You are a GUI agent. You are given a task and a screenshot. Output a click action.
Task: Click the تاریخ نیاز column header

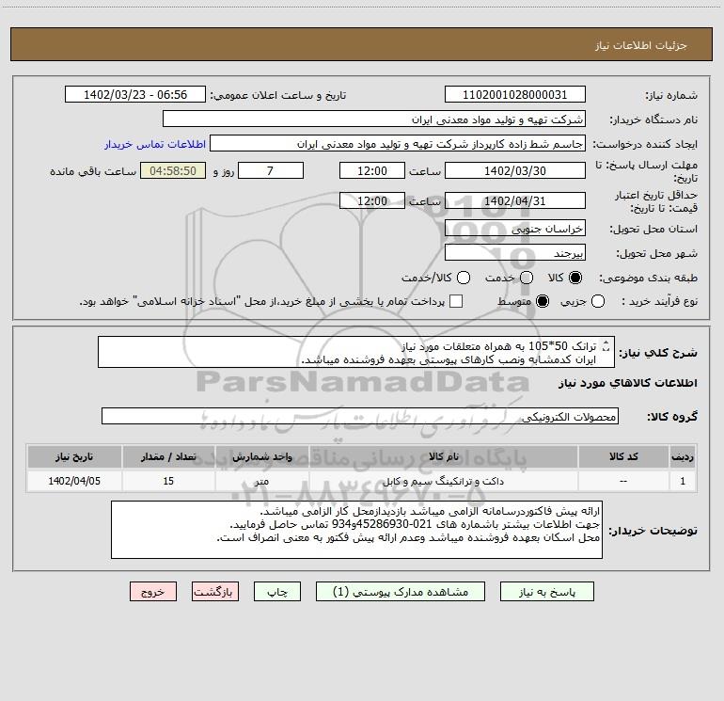(74, 456)
